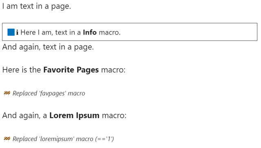Click the bold 'Lorem Ipsum' text

[74, 115]
